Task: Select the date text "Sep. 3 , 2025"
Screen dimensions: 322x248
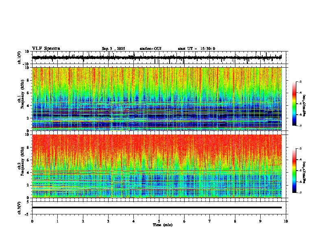Action: (x=113, y=49)
